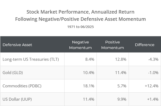The height and width of the screenshot is (106, 161).
Task: Select the Long-term US Treasuries (TLT) row label
Action: tap(31, 59)
